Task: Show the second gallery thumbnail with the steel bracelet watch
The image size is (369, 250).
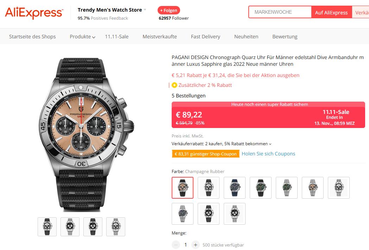Action: pos(70,227)
